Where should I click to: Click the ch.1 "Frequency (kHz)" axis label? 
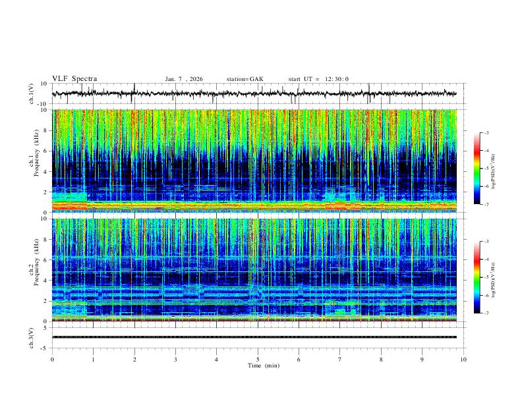click(x=37, y=153)
